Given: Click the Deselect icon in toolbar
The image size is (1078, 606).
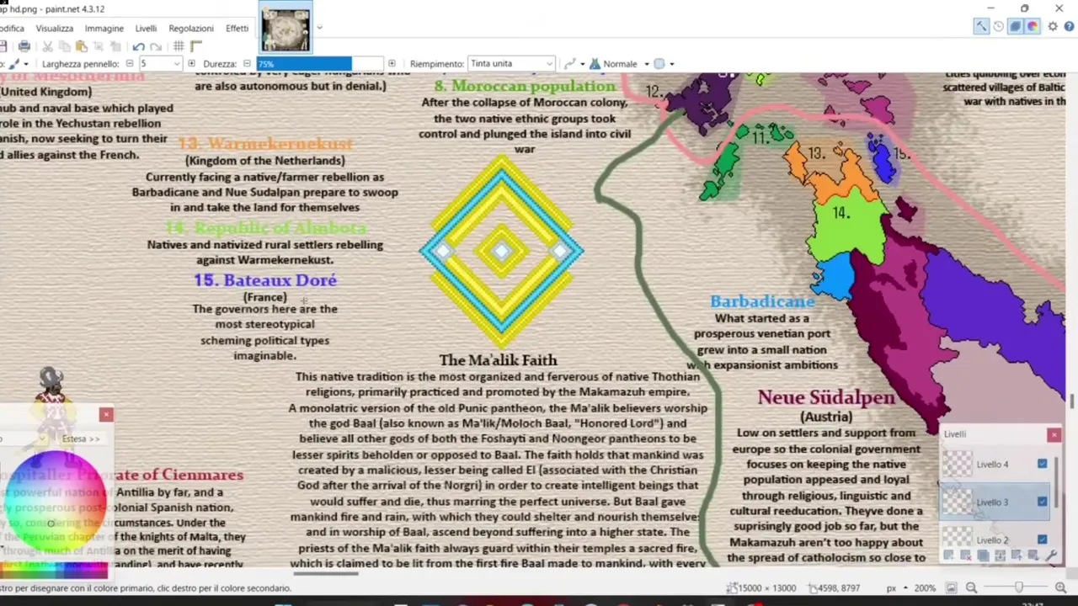Looking at the screenshot, I should pyautogui.click(x=115, y=46).
